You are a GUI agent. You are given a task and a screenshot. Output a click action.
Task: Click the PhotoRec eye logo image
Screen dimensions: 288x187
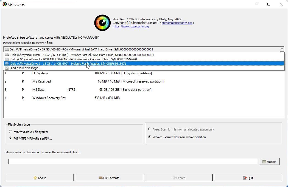[x=102, y=23]
